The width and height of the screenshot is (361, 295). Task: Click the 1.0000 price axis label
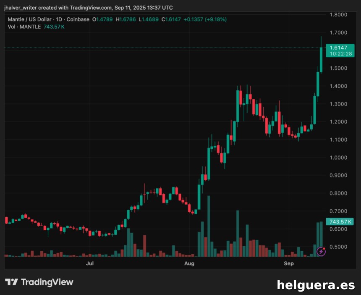(x=338, y=158)
